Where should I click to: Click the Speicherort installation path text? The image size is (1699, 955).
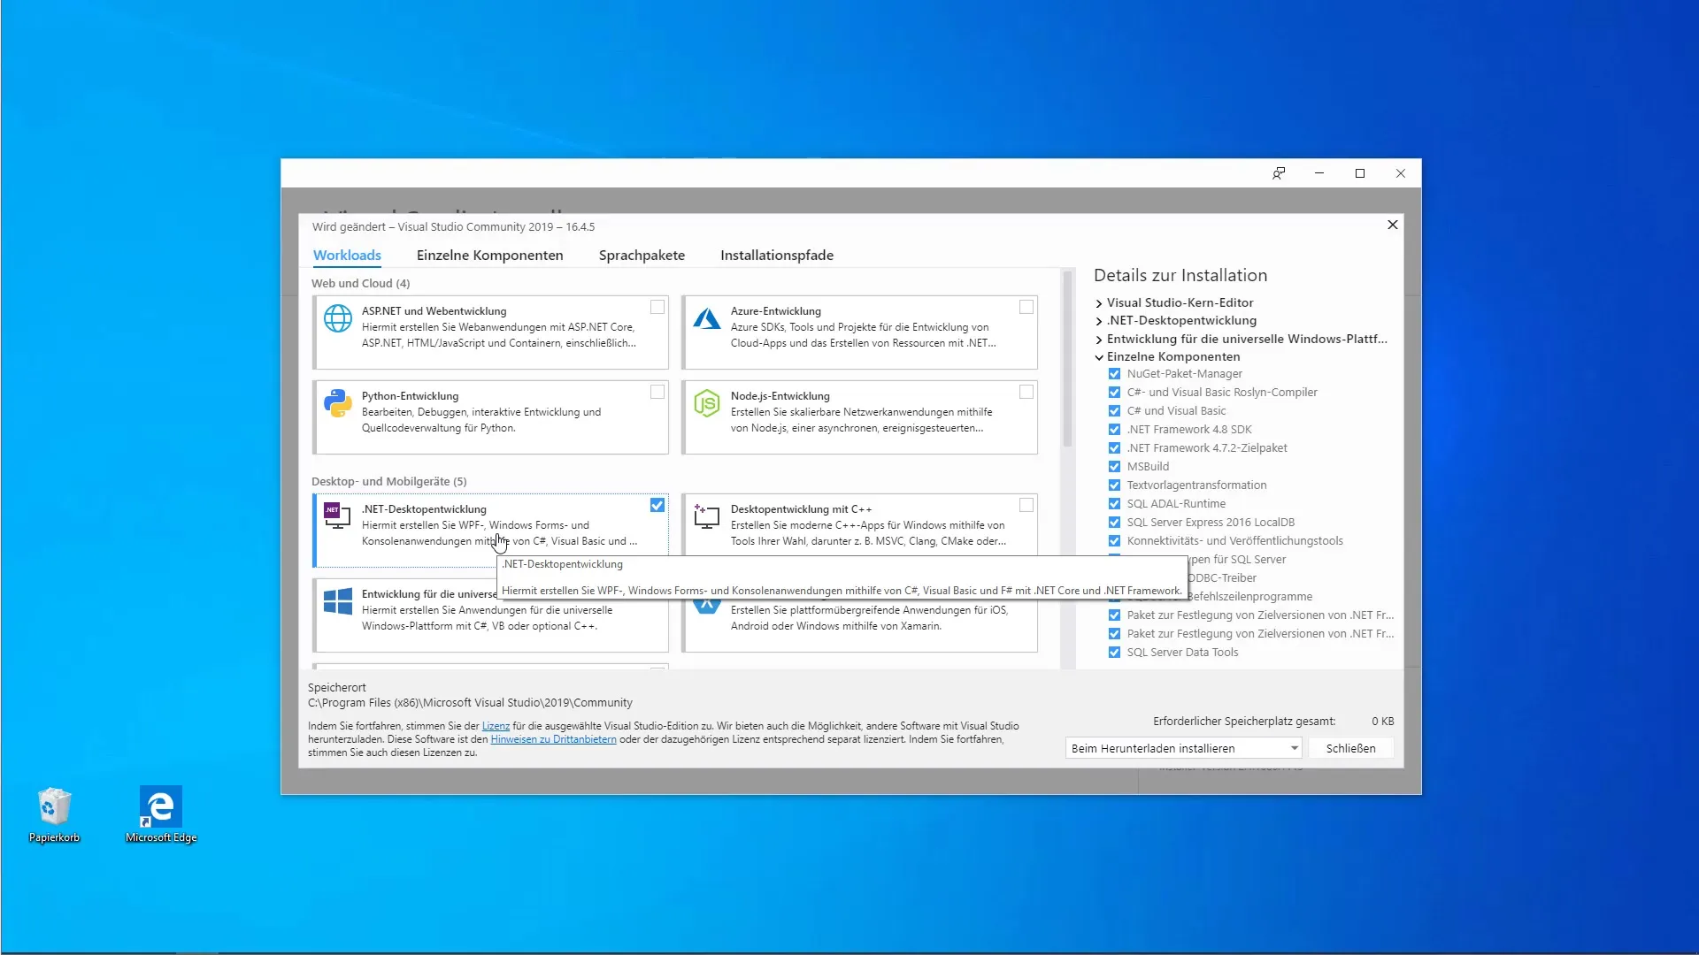click(x=470, y=703)
